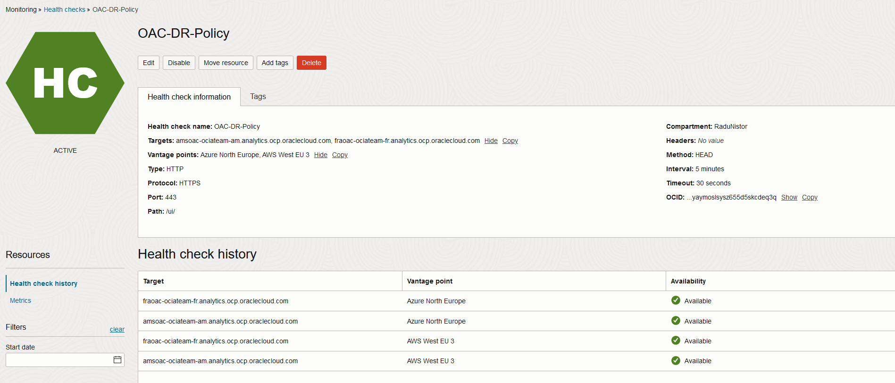
Task: Click the Edit button
Action: click(x=149, y=63)
